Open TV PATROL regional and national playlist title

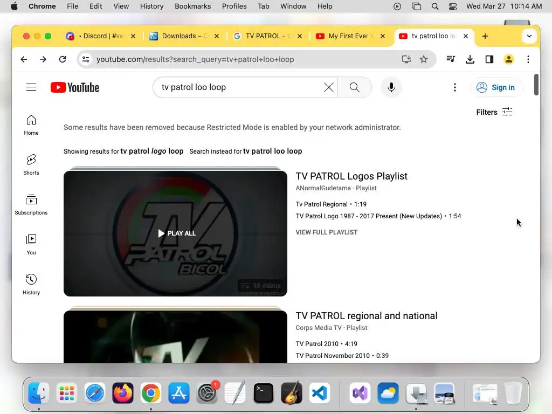[x=367, y=316]
